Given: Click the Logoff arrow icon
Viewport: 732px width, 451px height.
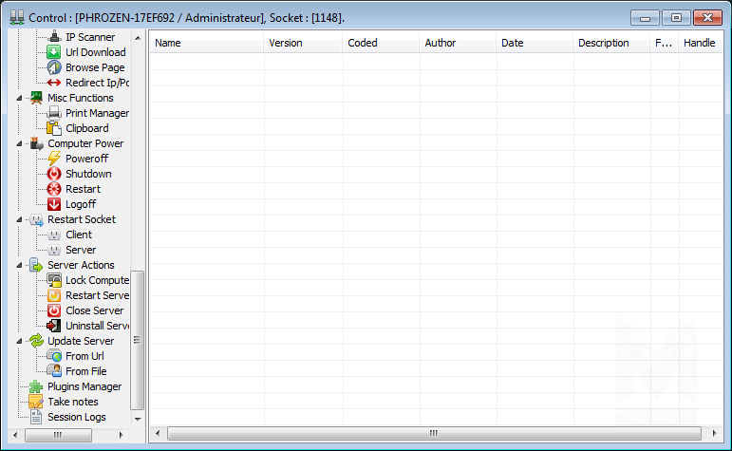Looking at the screenshot, I should coord(54,204).
